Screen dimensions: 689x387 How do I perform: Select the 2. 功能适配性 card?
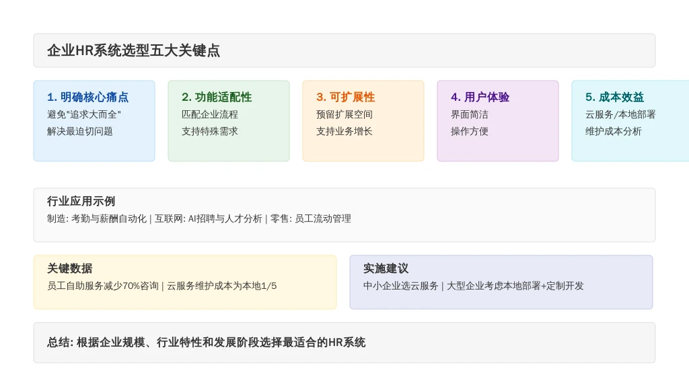tap(229, 121)
